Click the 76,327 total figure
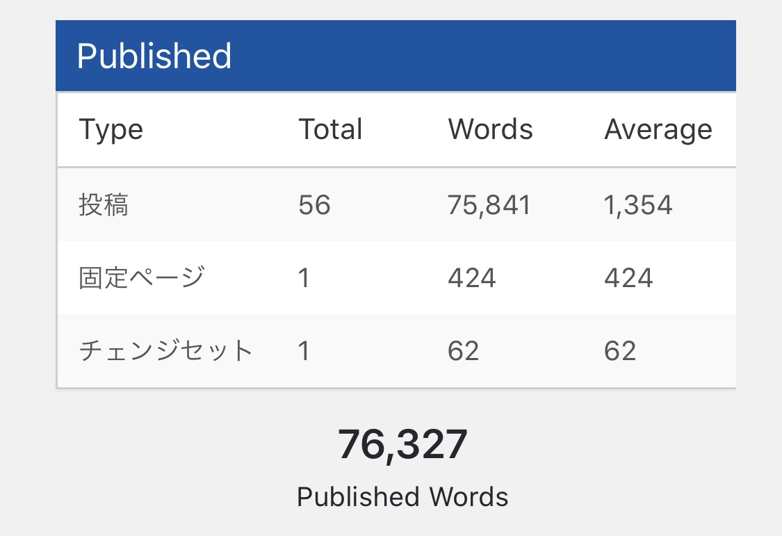This screenshot has width=782, height=536. coord(402,445)
